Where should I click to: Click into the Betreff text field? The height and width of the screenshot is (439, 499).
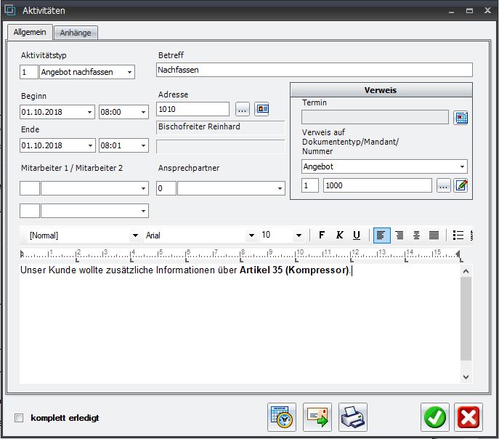click(314, 70)
